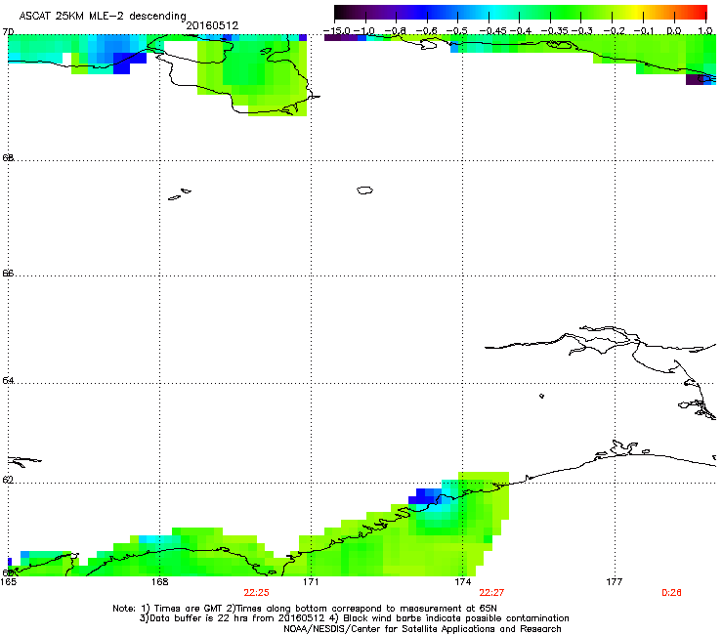Viewport: 723px width, 635px height.
Task: Click the 174 longitude label
Action: tap(463, 582)
